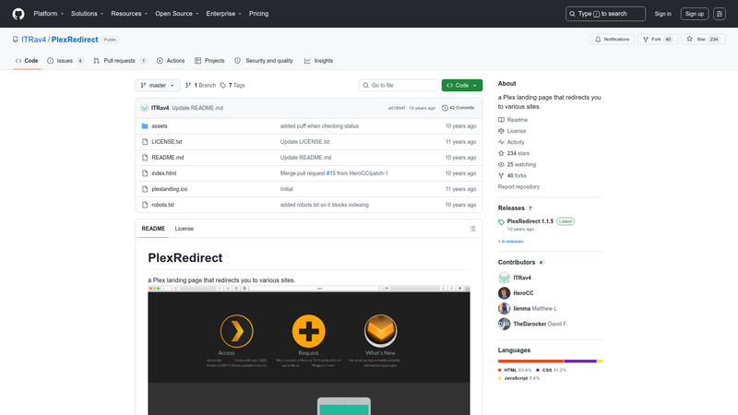The image size is (738, 415).
Task: Switch to the Insights tab
Action: pos(318,61)
